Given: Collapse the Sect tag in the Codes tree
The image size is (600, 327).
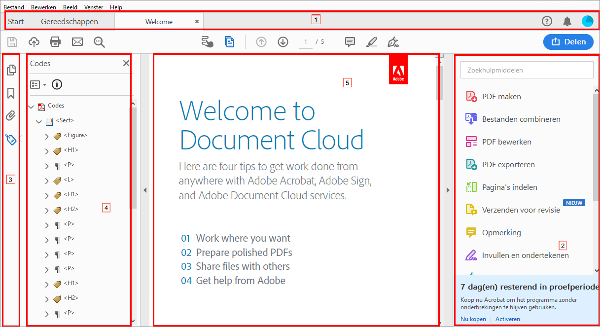Looking at the screenshot, I should tap(39, 120).
